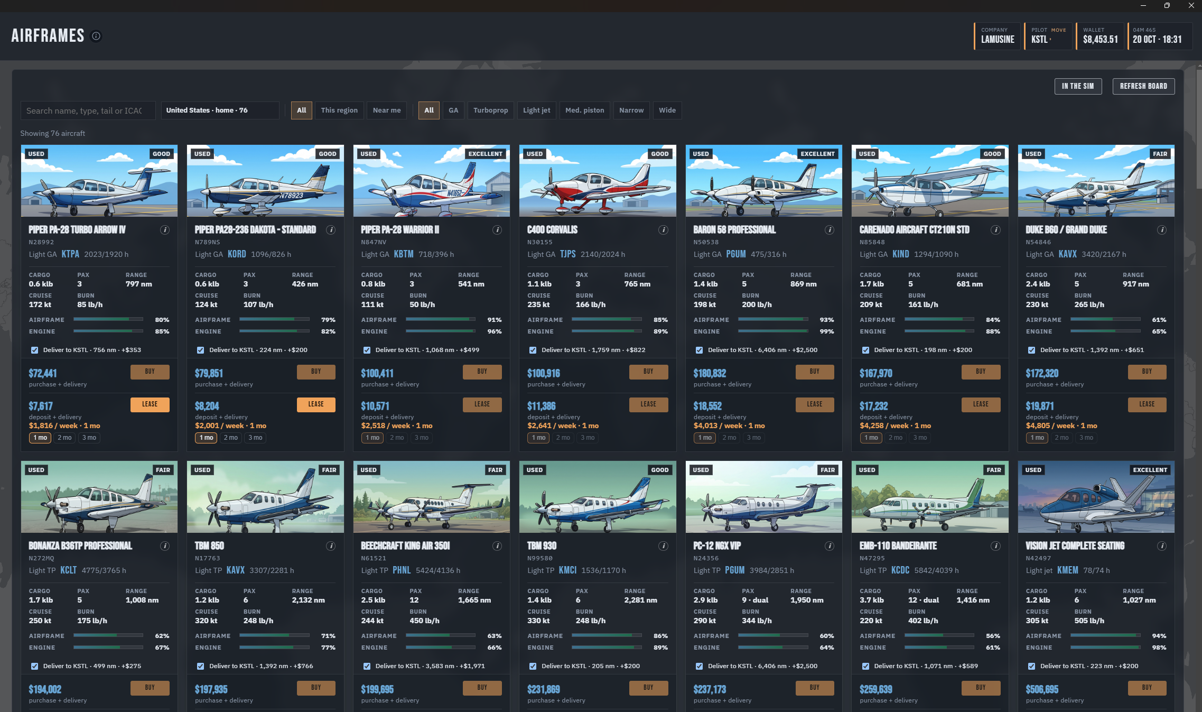
Task: Uncheck delivery to KSTL for Turbo Arrow IV
Action: pyautogui.click(x=34, y=350)
